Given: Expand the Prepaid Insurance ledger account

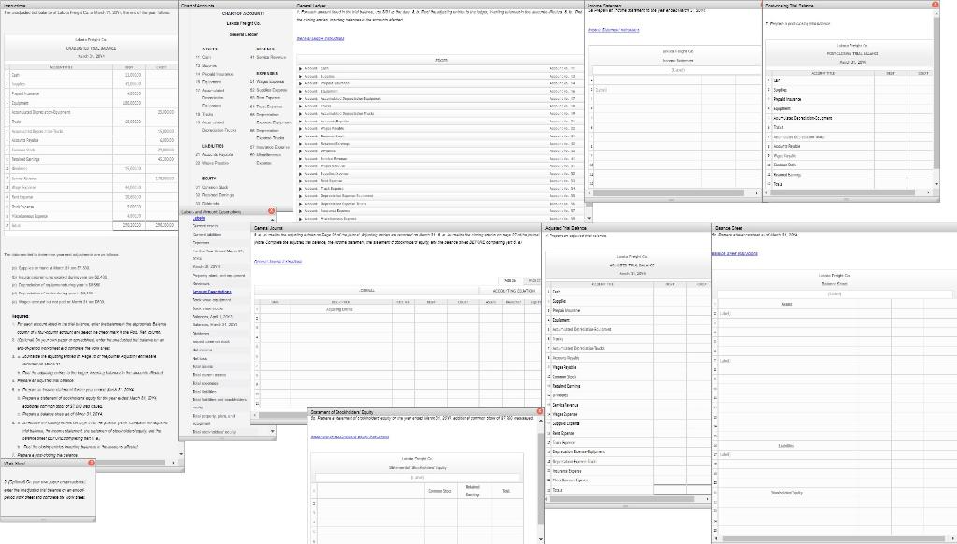Looking at the screenshot, I should click(300, 83).
